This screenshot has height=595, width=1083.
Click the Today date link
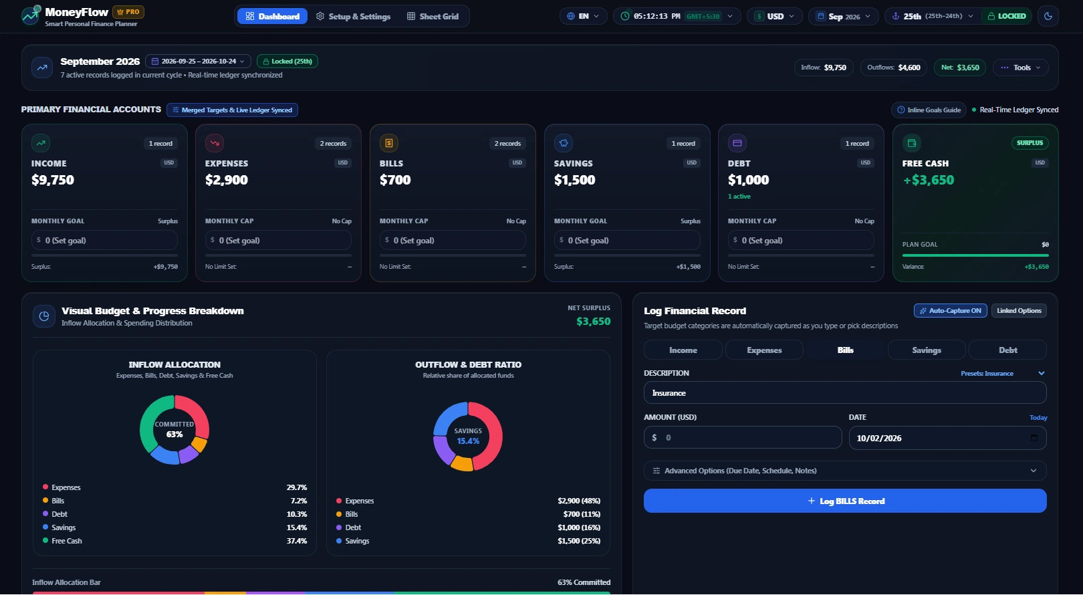click(1038, 418)
